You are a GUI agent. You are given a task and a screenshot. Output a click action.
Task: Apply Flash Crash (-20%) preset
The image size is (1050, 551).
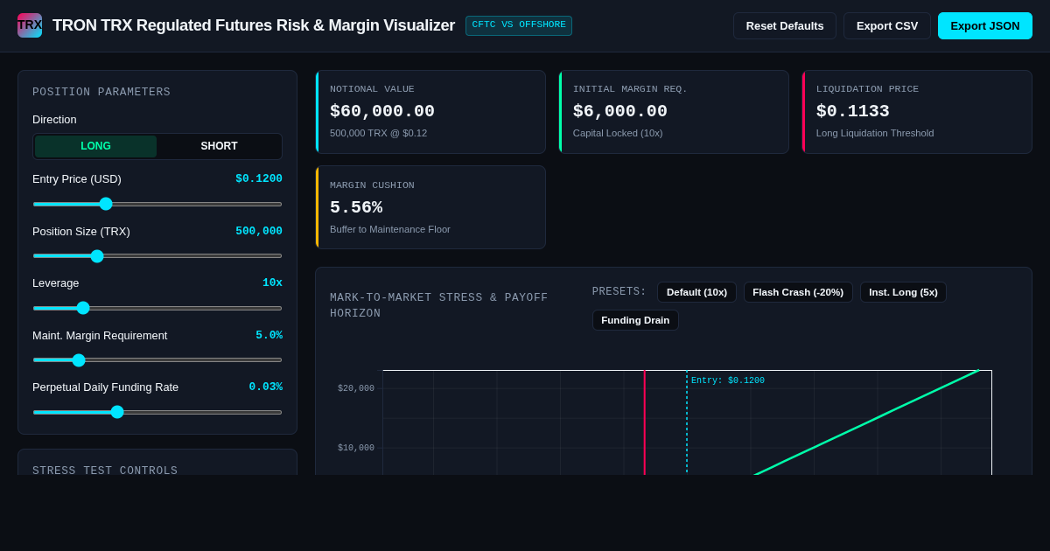click(x=798, y=292)
